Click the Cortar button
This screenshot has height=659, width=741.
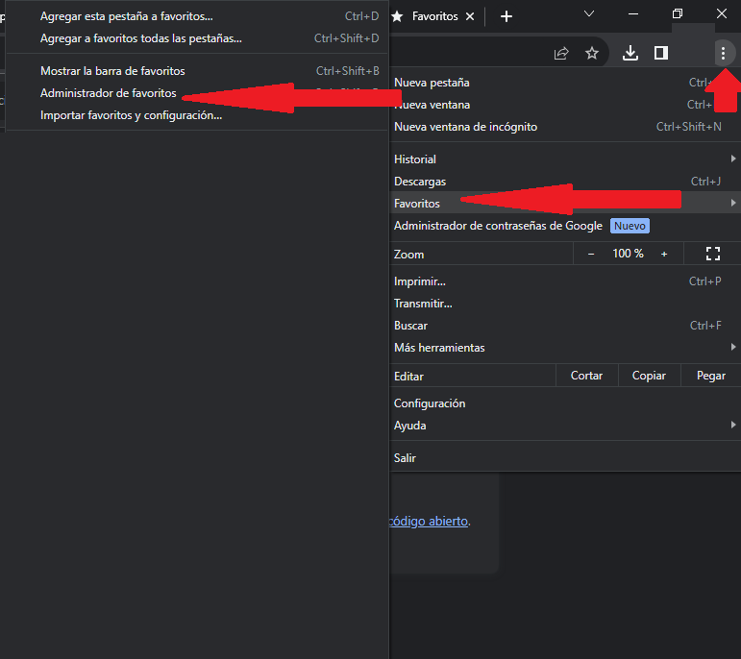point(586,376)
